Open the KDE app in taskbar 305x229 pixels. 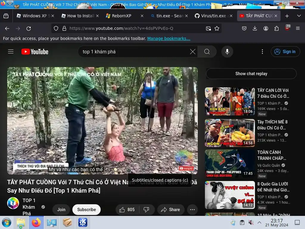(x=83, y=222)
